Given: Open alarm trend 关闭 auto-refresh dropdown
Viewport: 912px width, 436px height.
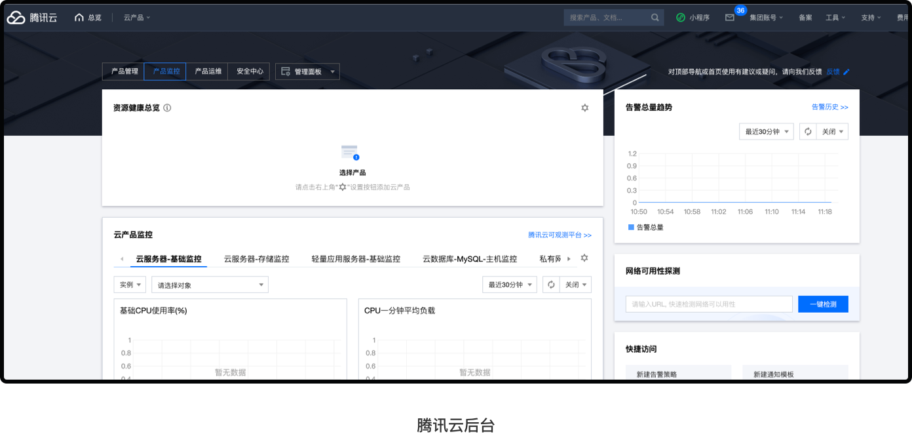Looking at the screenshot, I should tap(832, 132).
